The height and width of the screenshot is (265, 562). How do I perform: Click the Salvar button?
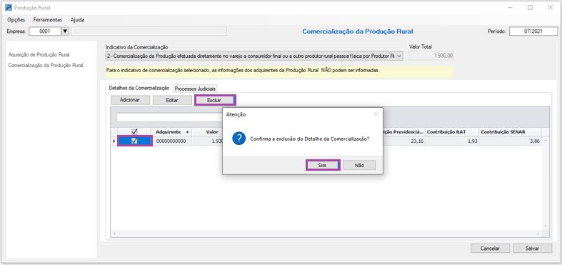532,248
